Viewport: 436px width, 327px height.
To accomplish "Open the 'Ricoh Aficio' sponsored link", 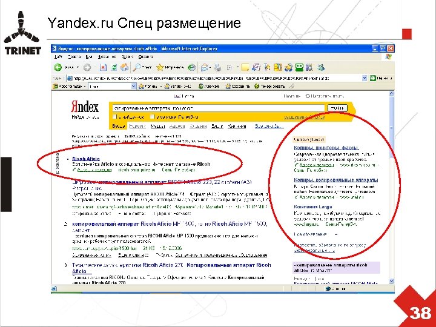I will 85,159.
